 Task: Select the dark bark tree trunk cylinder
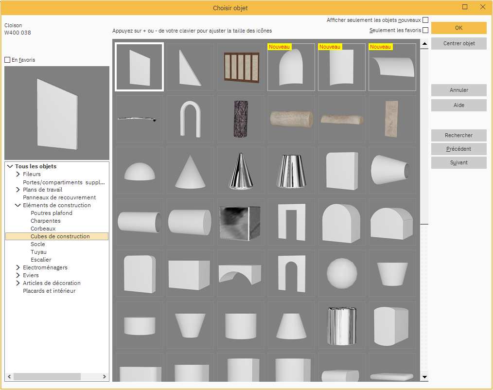click(241, 119)
